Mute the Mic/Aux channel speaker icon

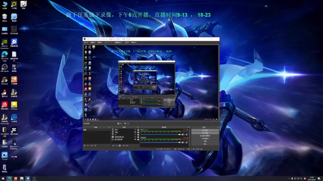[183, 135]
